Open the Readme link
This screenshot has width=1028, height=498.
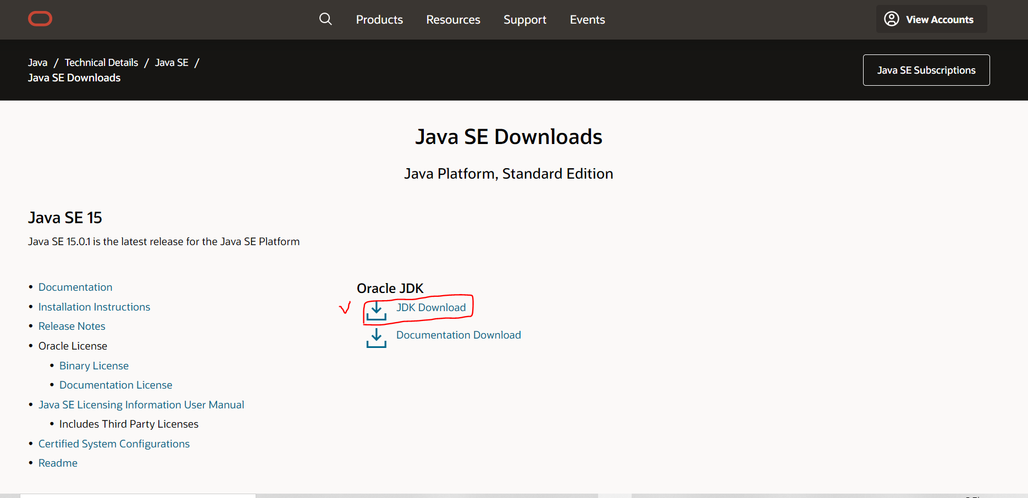pos(58,463)
